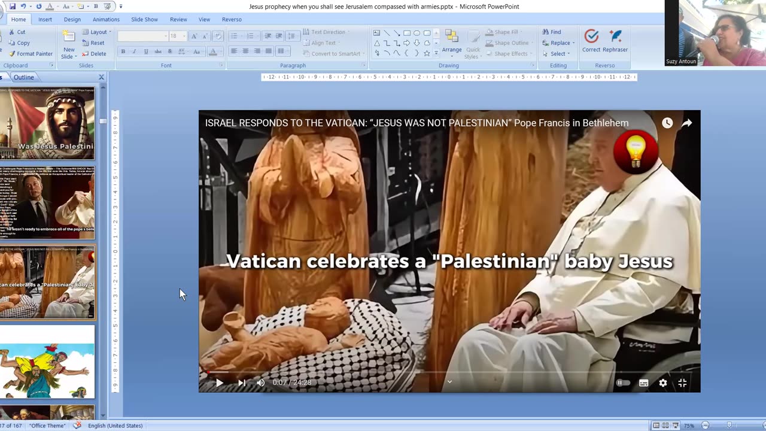This screenshot has height=431, width=766.
Task: Click the Redo icon in quick access toolbar
Action: (x=39, y=7)
